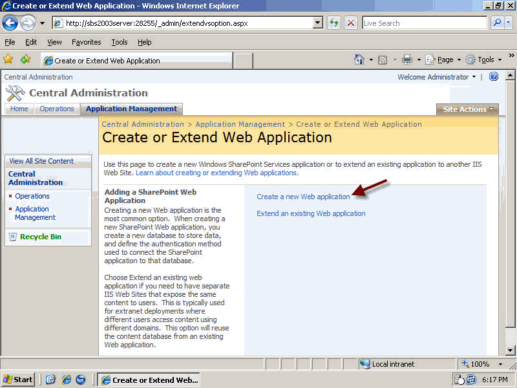Image resolution: width=517 pixels, height=388 pixels.
Task: Select Create or Extend Web taskbar button
Action: tap(149, 380)
